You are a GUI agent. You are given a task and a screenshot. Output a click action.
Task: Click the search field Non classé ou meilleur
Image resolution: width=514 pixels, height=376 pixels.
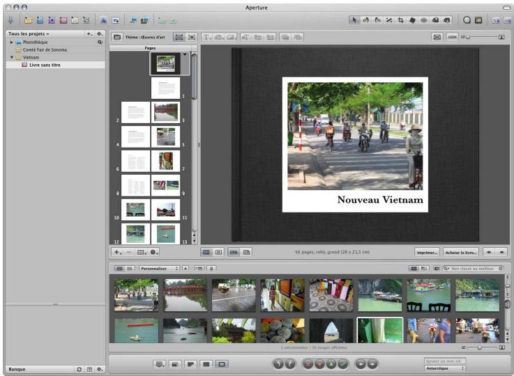[473, 268]
